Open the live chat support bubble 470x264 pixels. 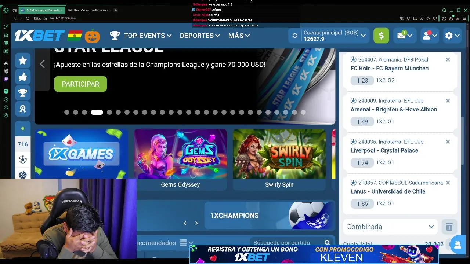pos(458,245)
